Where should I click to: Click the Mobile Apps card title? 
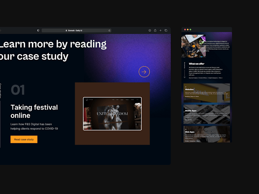191,111
